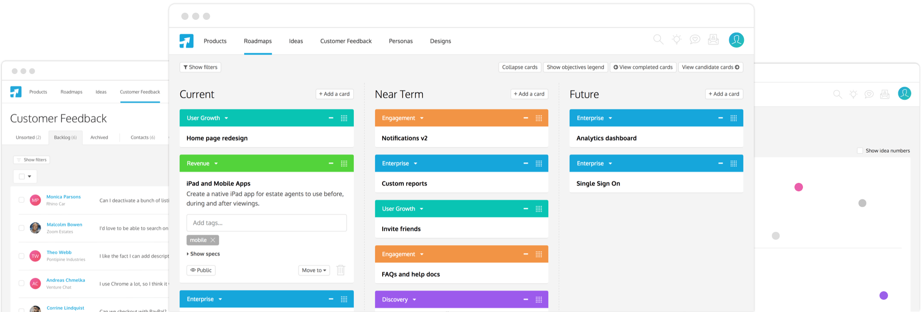Click the inbox tray icon in front window
This screenshot has width=922, height=312.
713,40
